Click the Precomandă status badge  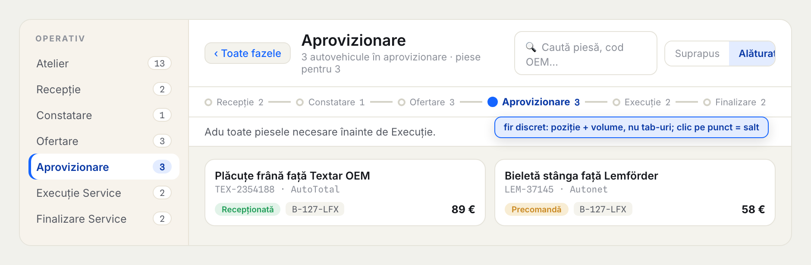point(537,209)
